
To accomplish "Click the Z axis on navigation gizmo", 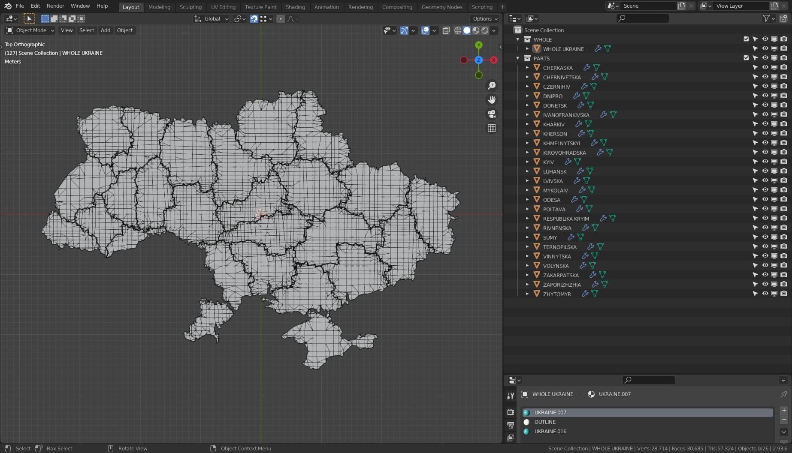I will (479, 60).
